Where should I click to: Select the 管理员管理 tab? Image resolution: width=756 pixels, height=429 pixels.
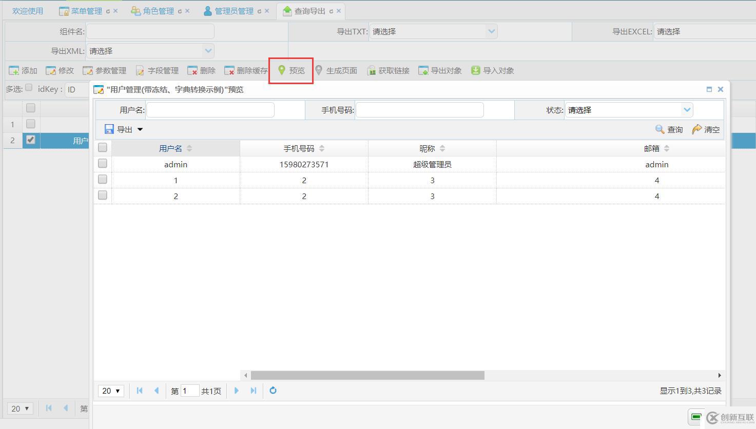coord(232,10)
